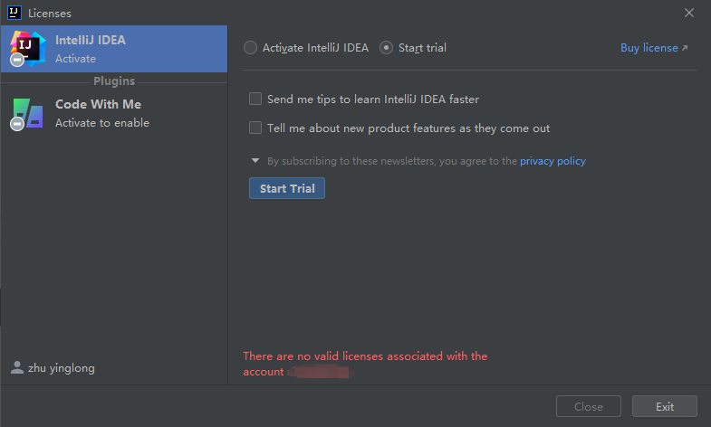
Task: Select the Start trial radio option
Action: coord(387,48)
